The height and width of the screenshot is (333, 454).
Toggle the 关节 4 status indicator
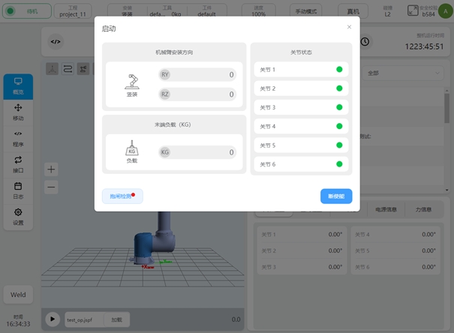339,126
